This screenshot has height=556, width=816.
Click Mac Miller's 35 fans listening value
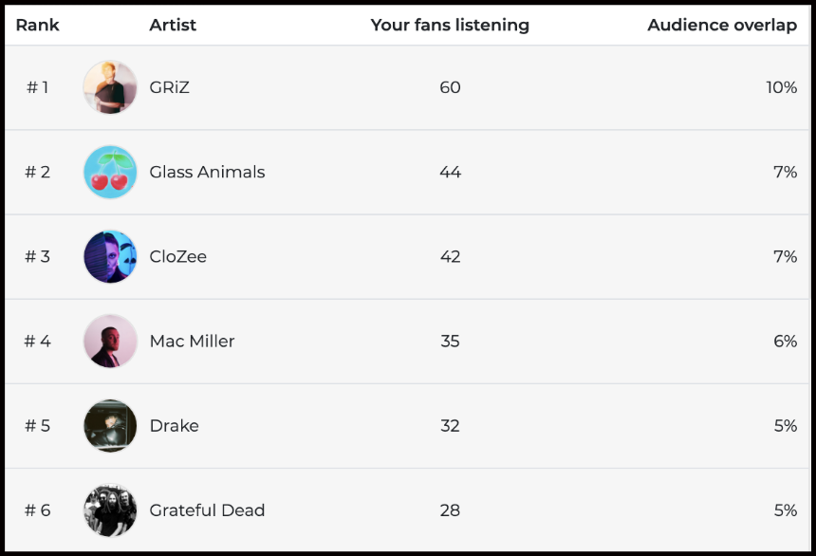click(x=450, y=341)
